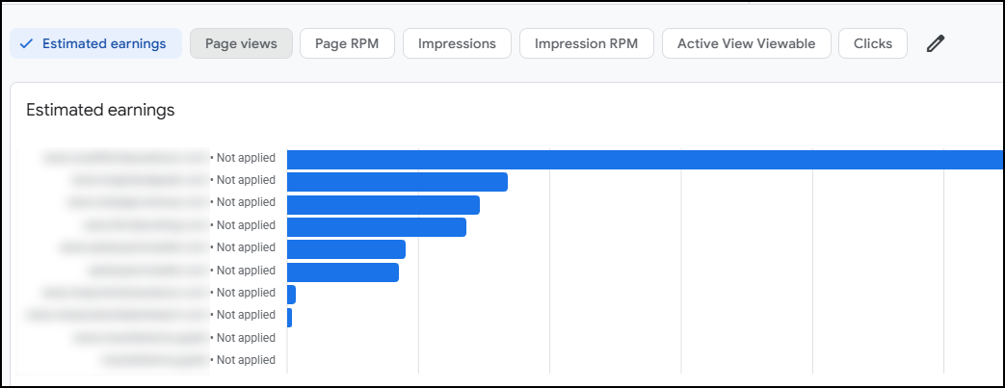Select the fifth row's earnings bar
The image size is (1005, 388).
click(346, 249)
